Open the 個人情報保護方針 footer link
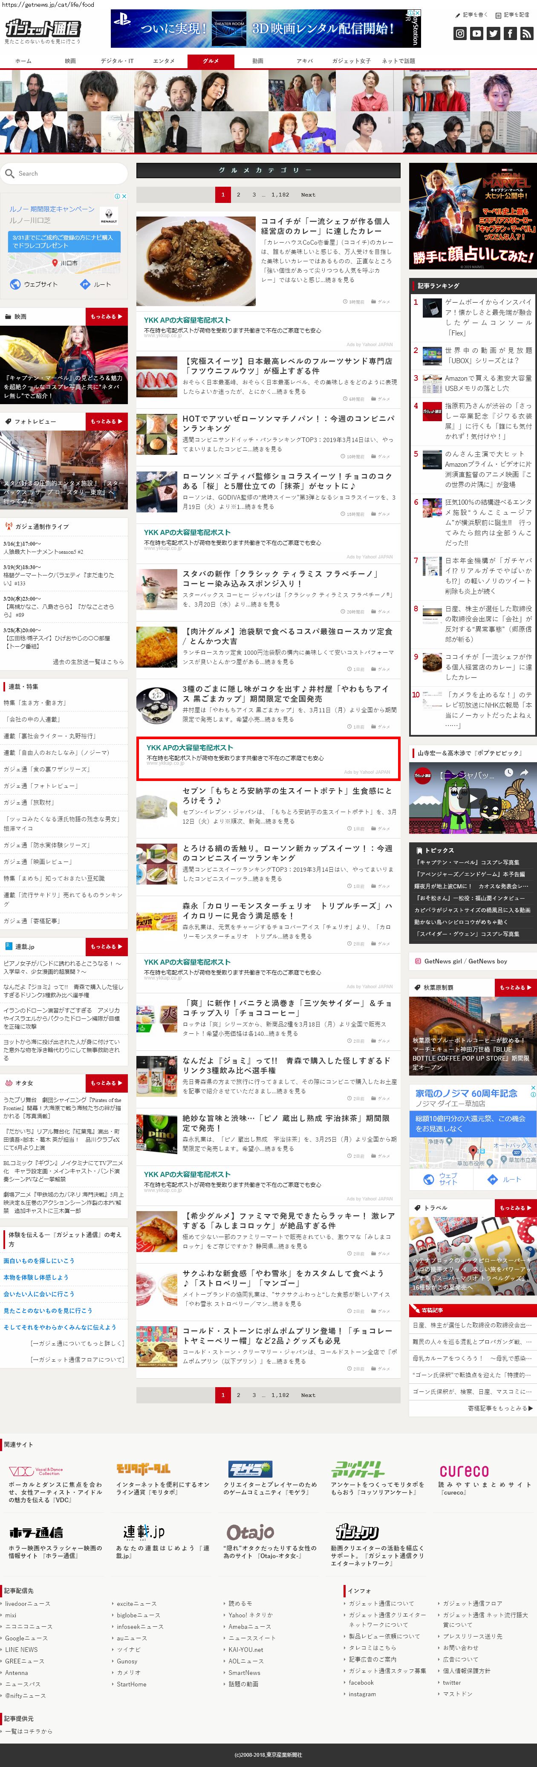This screenshot has height=1767, width=537. click(x=467, y=1671)
